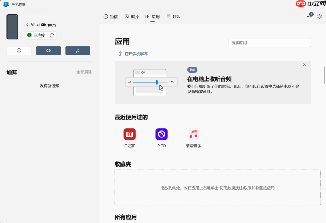Open Phone Link settings with the gear icon
326x223 pixels.
(x=320, y=17)
